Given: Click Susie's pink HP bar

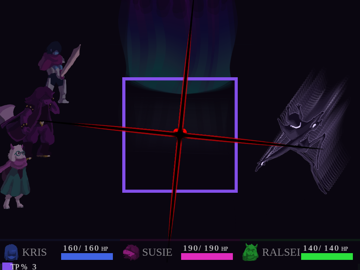Looking at the screenshot, I should 207,256.
